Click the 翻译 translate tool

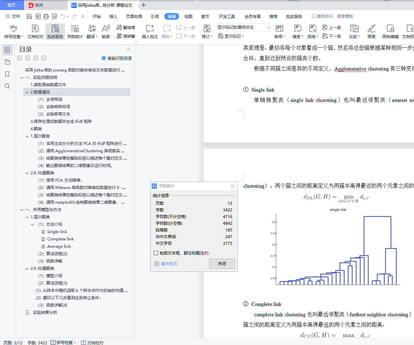pos(92,32)
